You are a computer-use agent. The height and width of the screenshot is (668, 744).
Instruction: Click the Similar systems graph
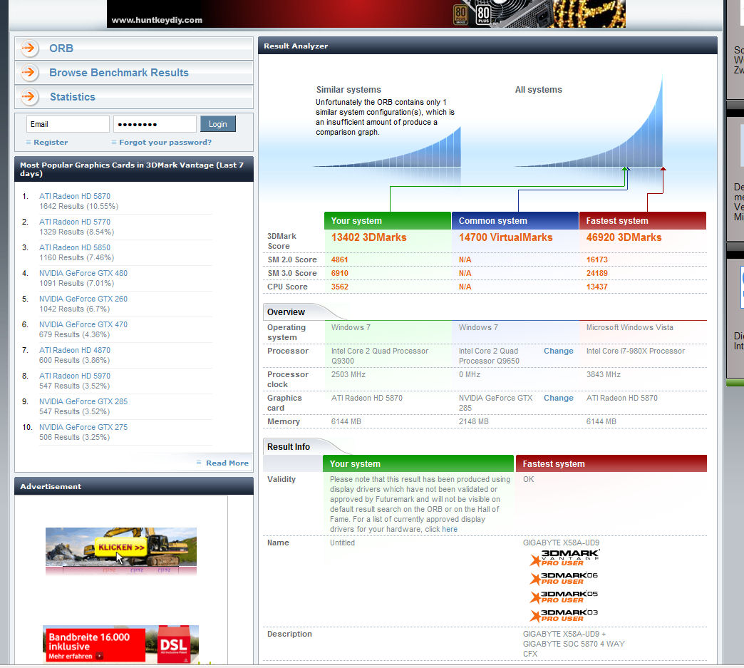pyautogui.click(x=387, y=148)
